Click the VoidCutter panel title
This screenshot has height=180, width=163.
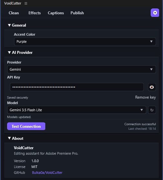pos(13,3)
